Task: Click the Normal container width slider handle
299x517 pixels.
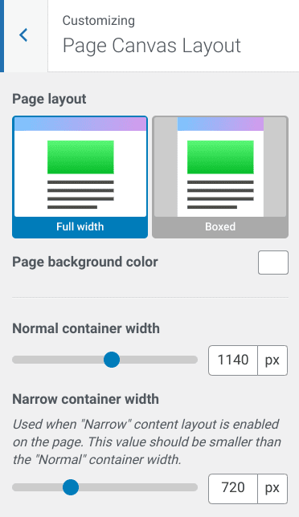Action: click(112, 360)
